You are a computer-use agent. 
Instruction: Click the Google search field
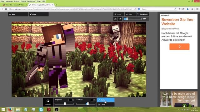157,9
